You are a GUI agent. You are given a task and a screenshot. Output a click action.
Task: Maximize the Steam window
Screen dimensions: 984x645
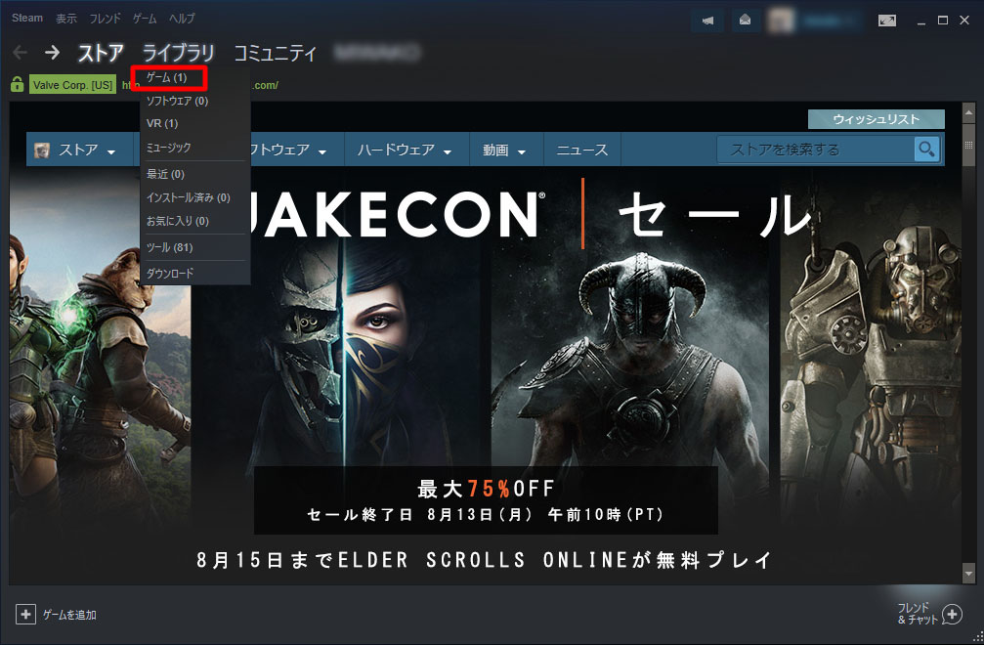tap(943, 21)
